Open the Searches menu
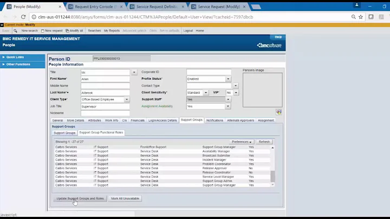 (94, 30)
